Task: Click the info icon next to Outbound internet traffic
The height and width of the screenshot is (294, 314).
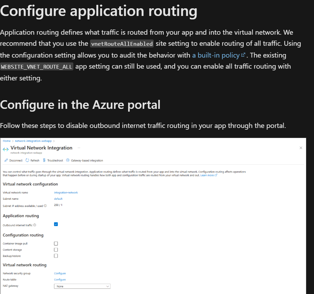Action: [35, 224]
